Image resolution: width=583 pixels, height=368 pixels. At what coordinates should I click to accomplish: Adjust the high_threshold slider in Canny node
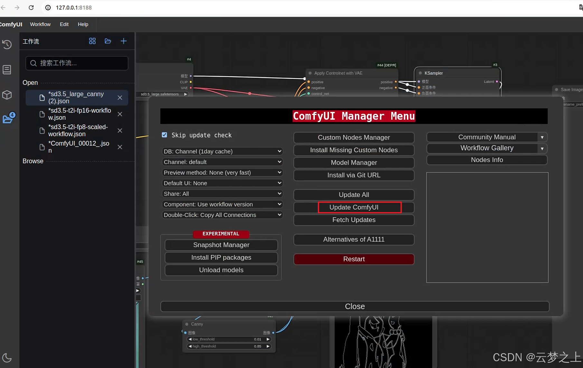pyautogui.click(x=229, y=346)
